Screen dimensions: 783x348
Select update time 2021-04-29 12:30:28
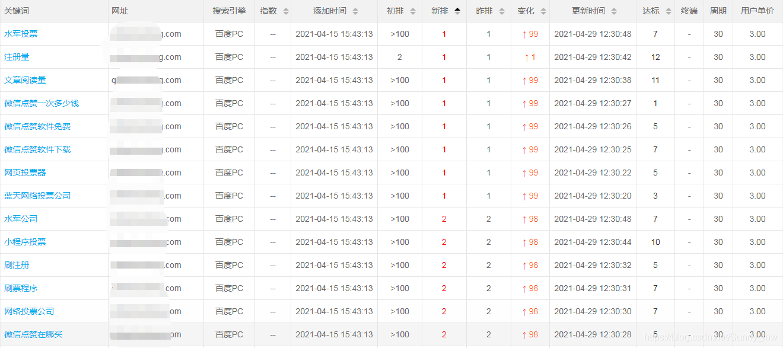(x=593, y=334)
